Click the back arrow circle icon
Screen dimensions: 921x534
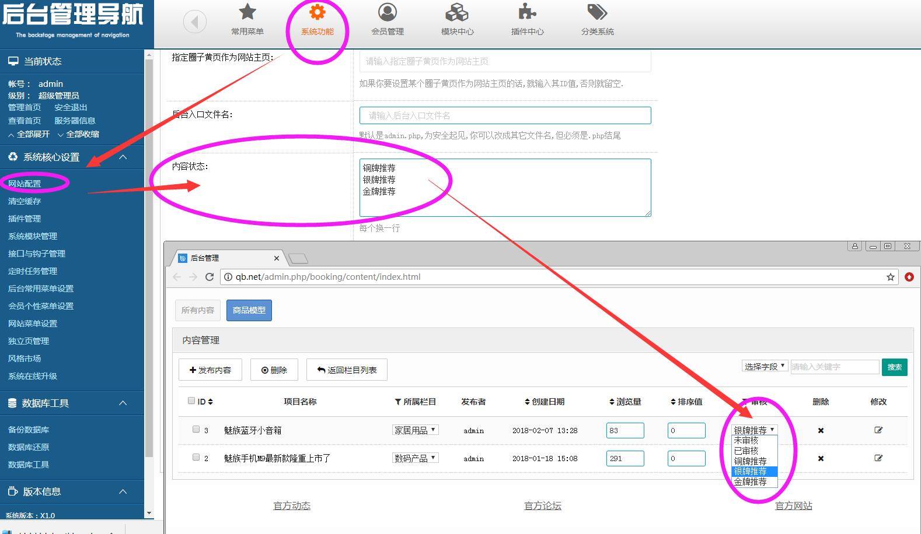point(195,22)
